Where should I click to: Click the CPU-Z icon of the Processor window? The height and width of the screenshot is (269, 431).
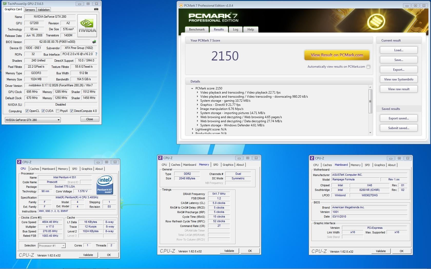tap(19, 162)
